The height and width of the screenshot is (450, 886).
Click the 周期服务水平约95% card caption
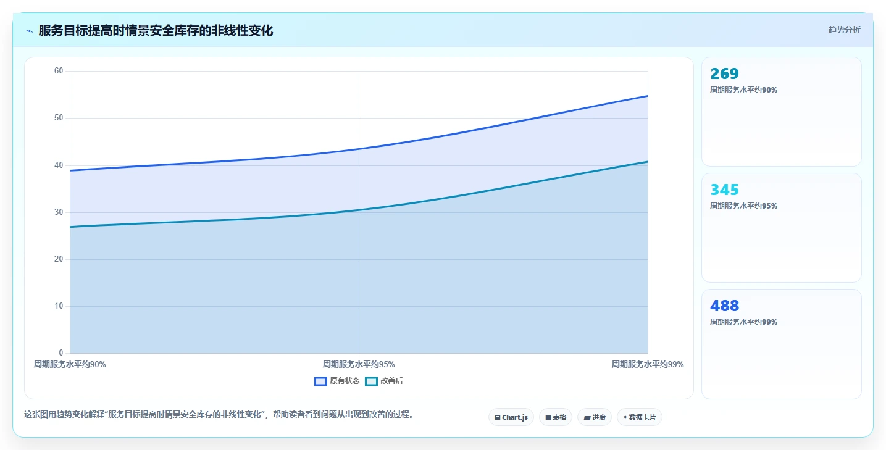pos(743,206)
